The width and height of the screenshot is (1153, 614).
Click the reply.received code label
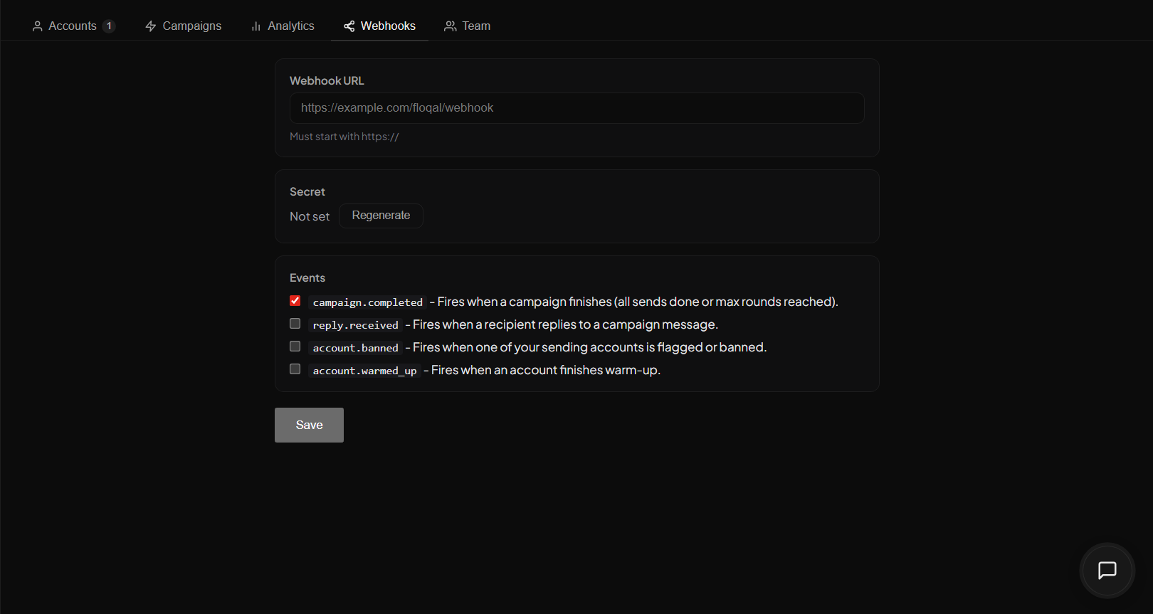click(356, 325)
